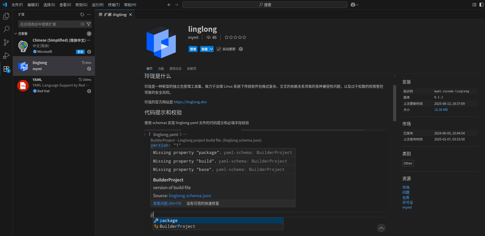Update the Chinese language pack

80,52
